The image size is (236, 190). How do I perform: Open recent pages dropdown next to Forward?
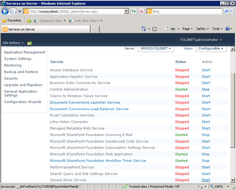point(20,11)
